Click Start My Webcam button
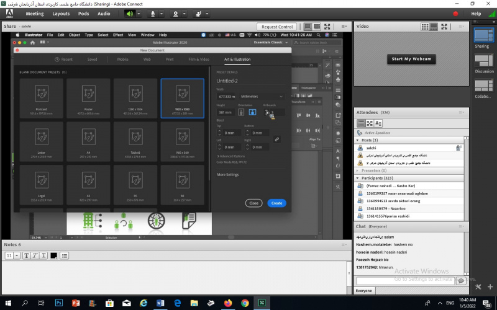This screenshot has height=310, width=497. pos(411,59)
